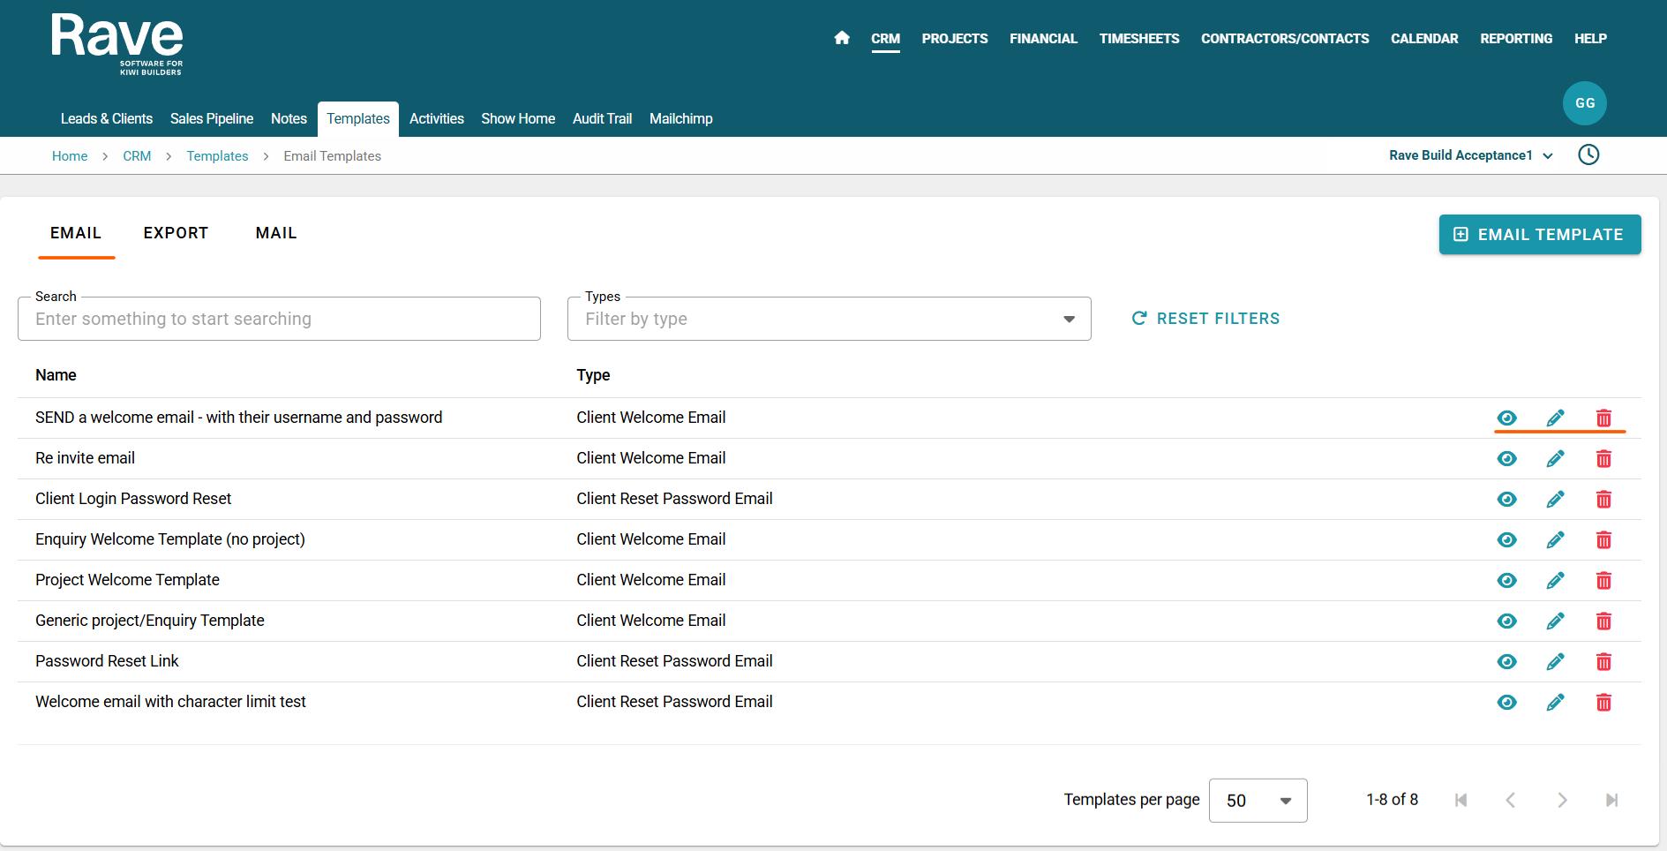This screenshot has width=1667, height=851.
Task: Open the TIMESHEETS main menu
Action: click(x=1139, y=39)
